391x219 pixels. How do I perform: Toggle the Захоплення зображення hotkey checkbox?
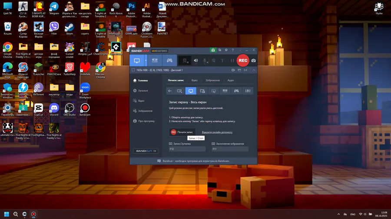tap(213, 144)
